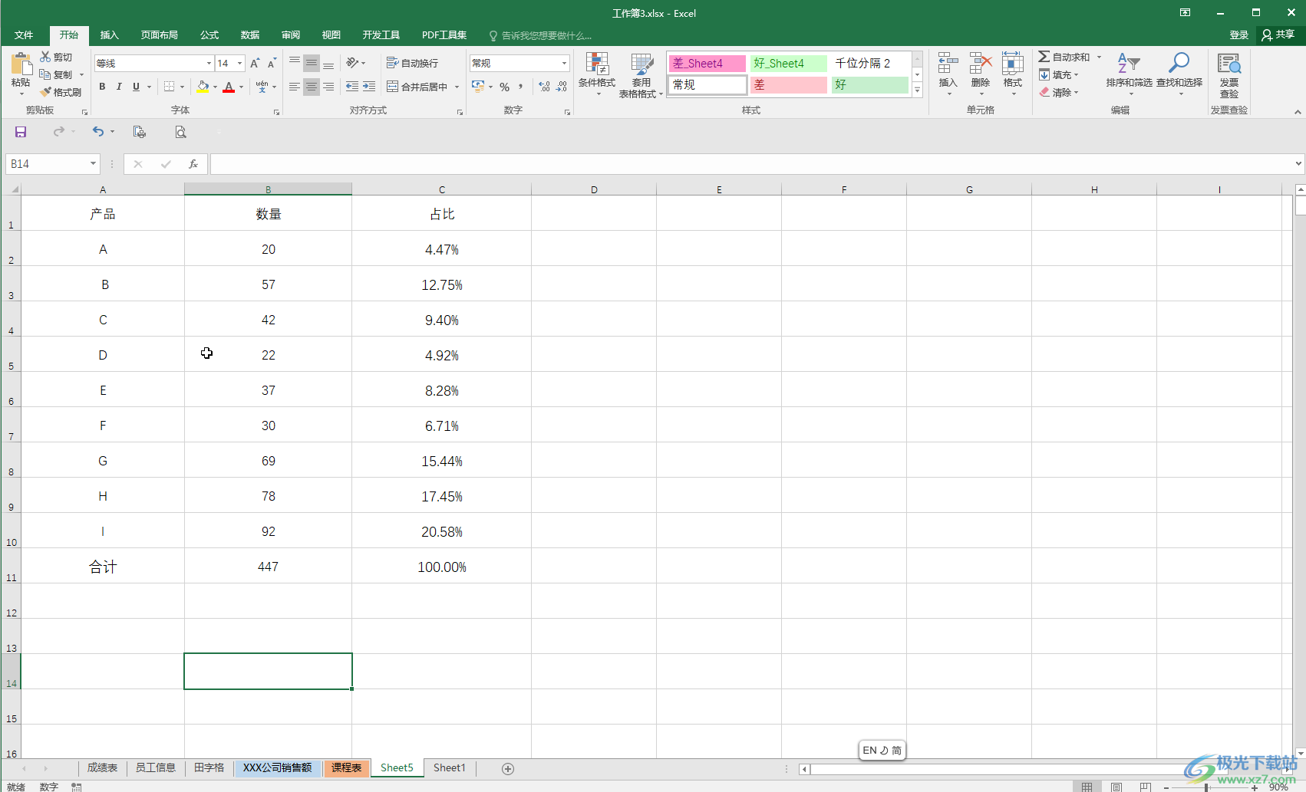Click the decrease indent icon

click(352, 87)
